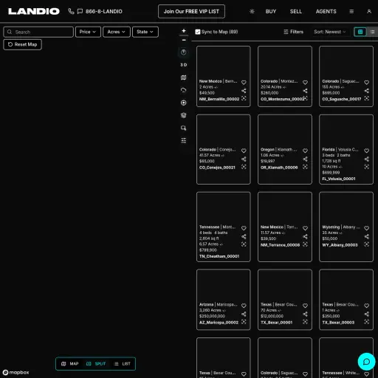Click the map search area tool
The width and height of the screenshot is (378, 378).
tap(184, 128)
